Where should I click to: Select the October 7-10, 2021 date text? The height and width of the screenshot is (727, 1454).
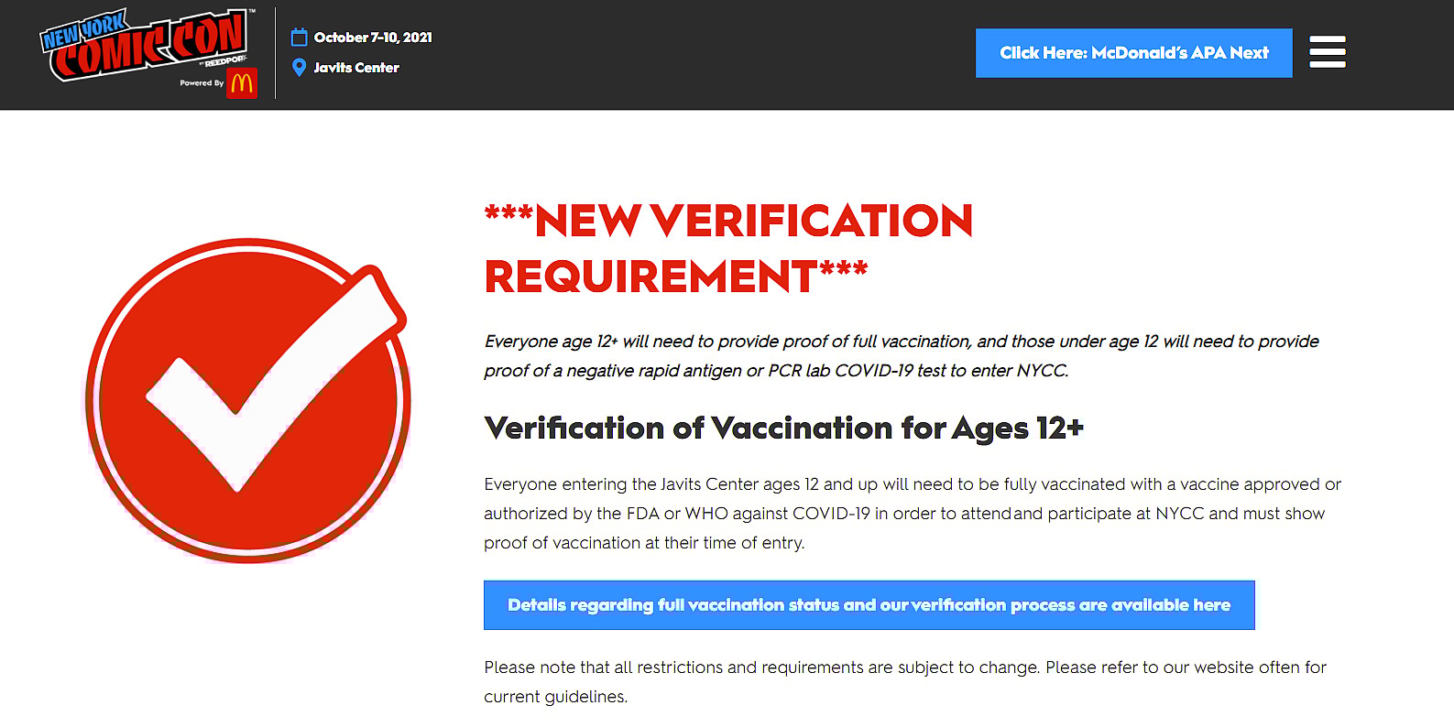coord(373,38)
